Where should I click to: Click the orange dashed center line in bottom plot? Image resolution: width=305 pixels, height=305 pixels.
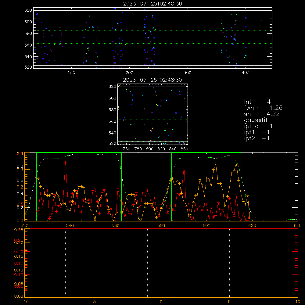[x=161, y=263]
